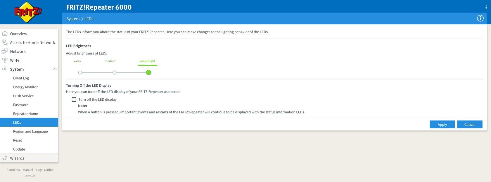The width and height of the screenshot is (491, 182).
Task: Set LED brightness slider to medium
Action: point(115,73)
